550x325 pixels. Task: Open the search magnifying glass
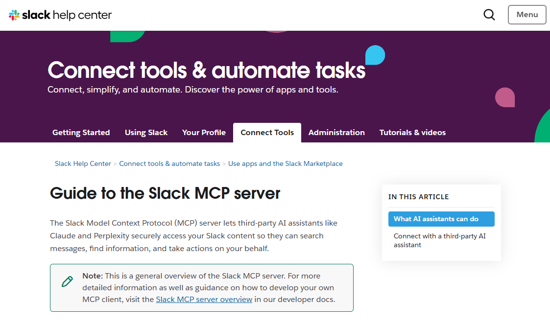[x=489, y=15]
